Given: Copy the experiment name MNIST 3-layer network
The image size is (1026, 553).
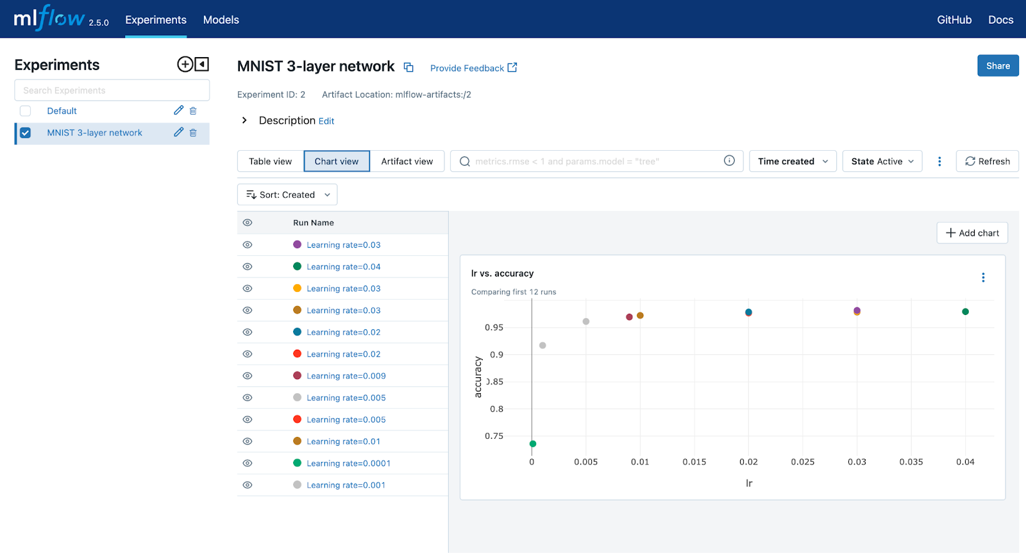Looking at the screenshot, I should point(408,67).
